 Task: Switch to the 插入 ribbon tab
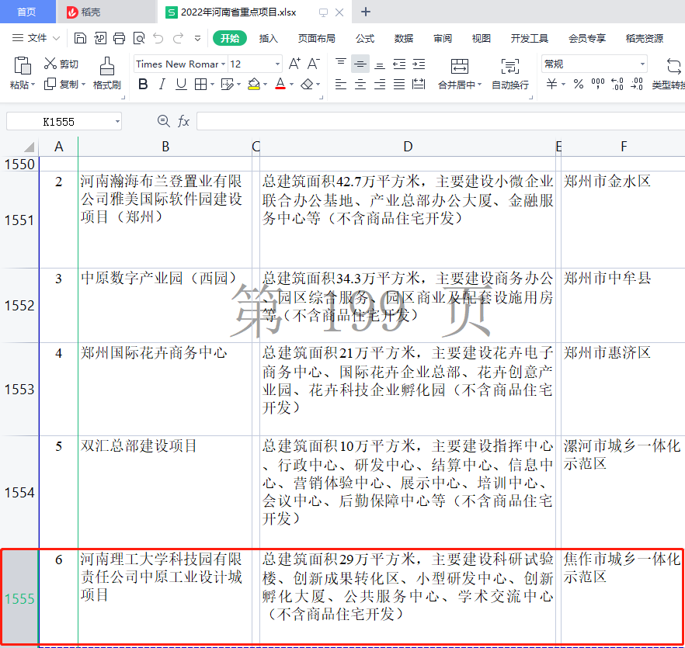pyautogui.click(x=268, y=36)
